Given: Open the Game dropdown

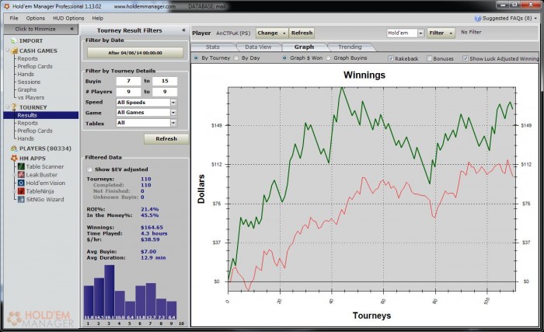Looking at the screenshot, I should [x=173, y=113].
